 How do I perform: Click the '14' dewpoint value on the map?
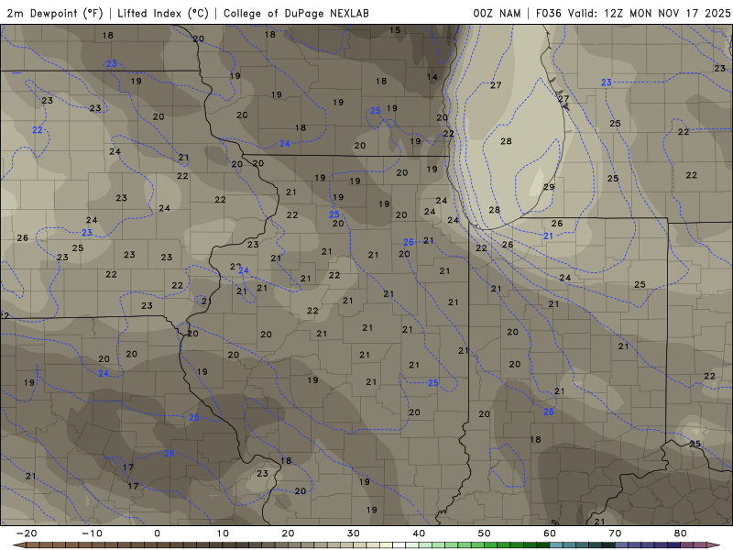tap(432, 77)
